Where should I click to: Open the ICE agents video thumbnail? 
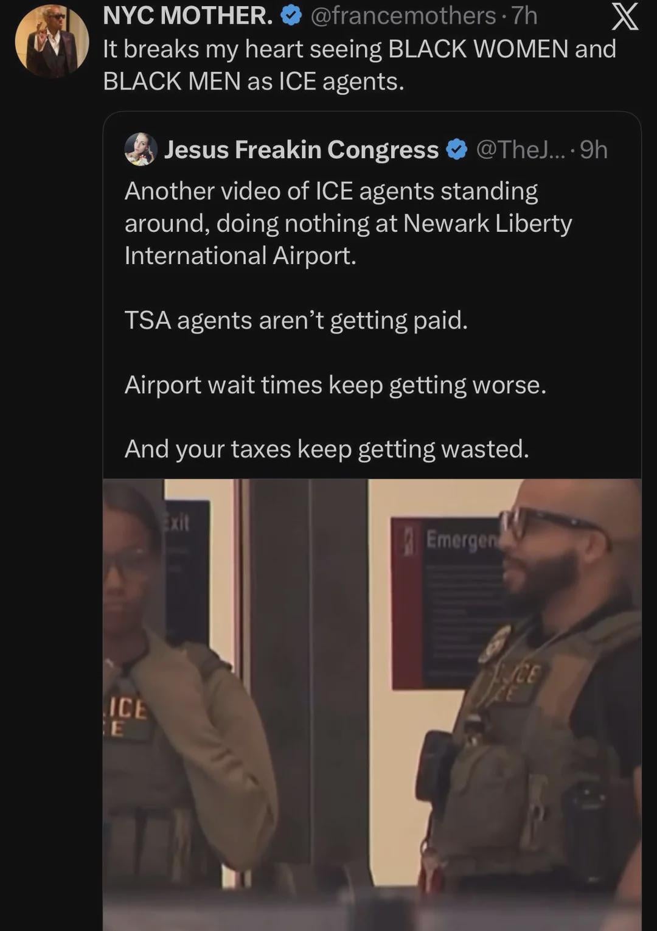[372, 705]
